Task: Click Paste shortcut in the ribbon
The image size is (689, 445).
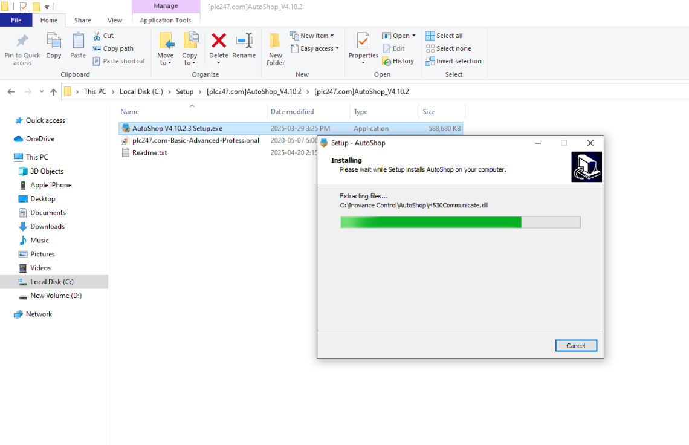Action: (118, 61)
